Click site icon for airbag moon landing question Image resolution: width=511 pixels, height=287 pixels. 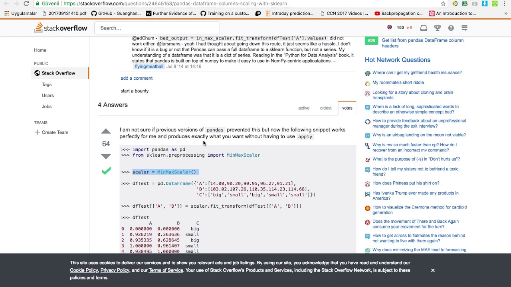pyautogui.click(x=367, y=136)
